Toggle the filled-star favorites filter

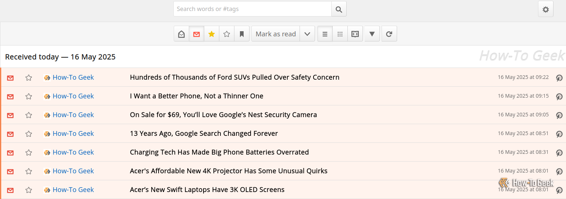point(212,34)
